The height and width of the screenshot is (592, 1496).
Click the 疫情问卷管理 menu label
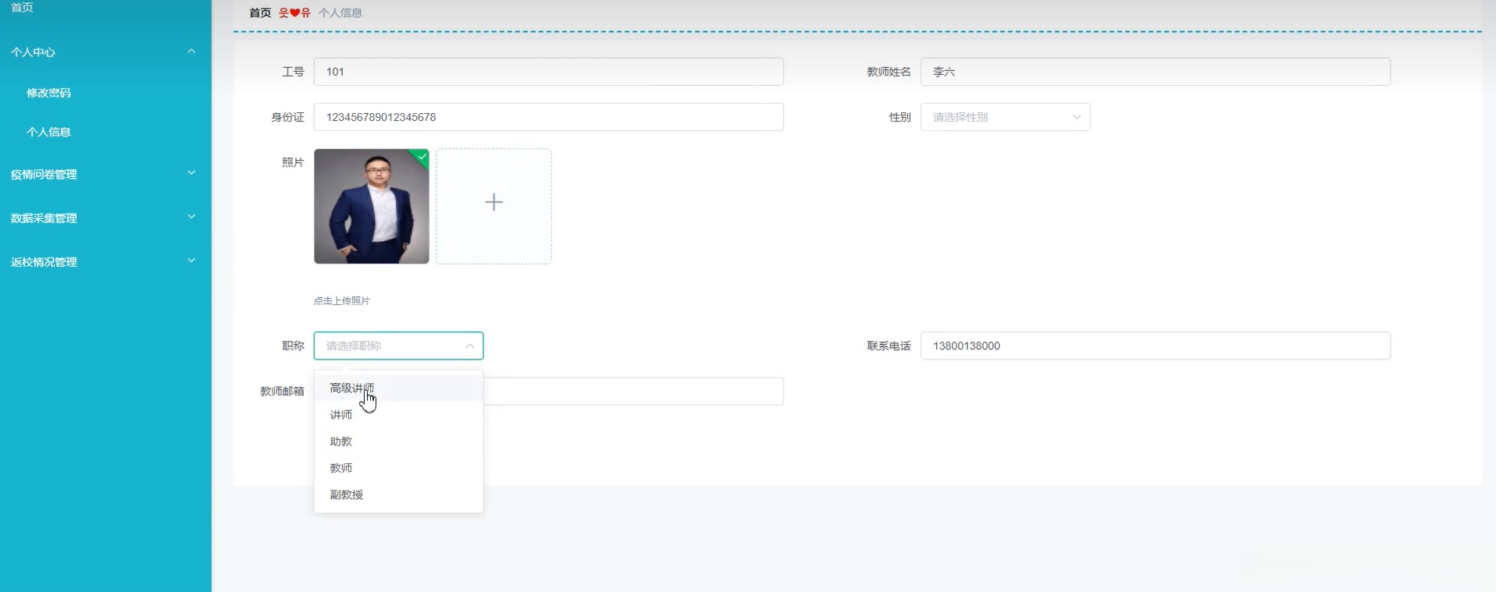coord(44,175)
